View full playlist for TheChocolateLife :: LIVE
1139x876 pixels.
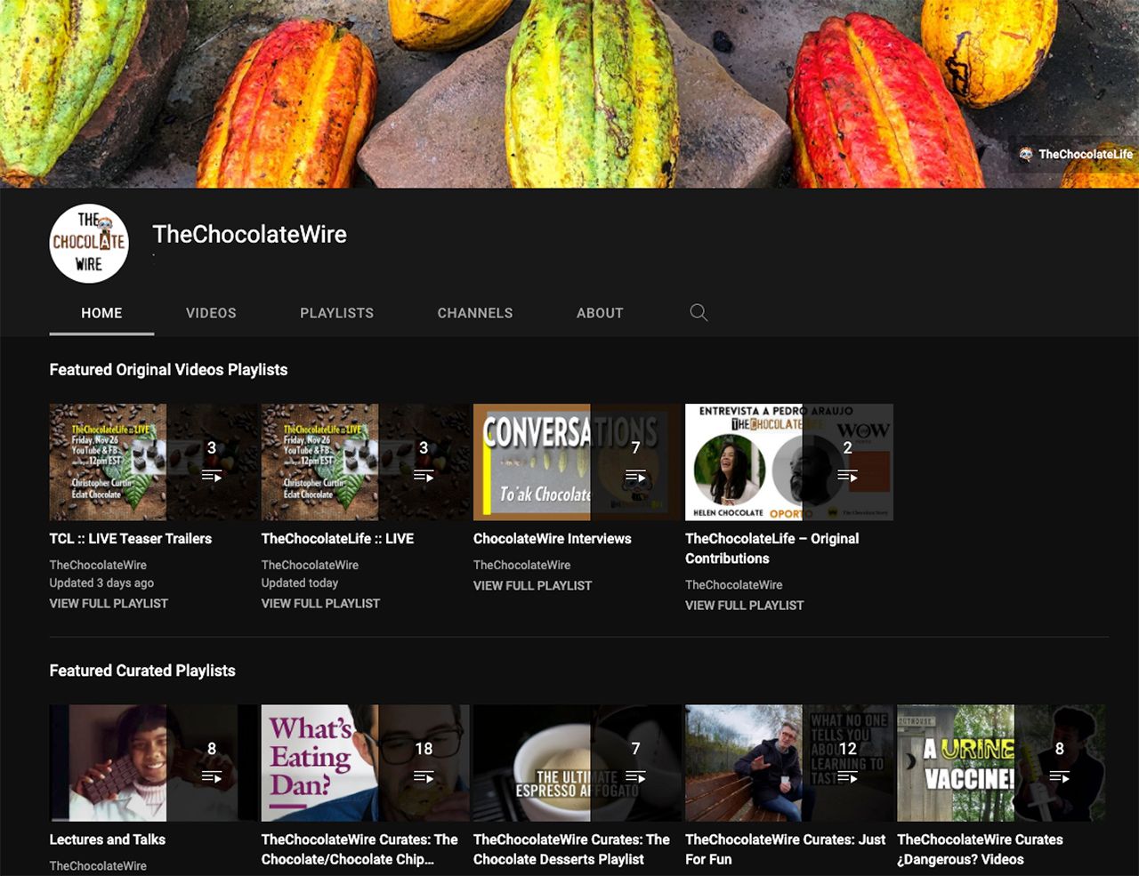pyautogui.click(x=320, y=603)
